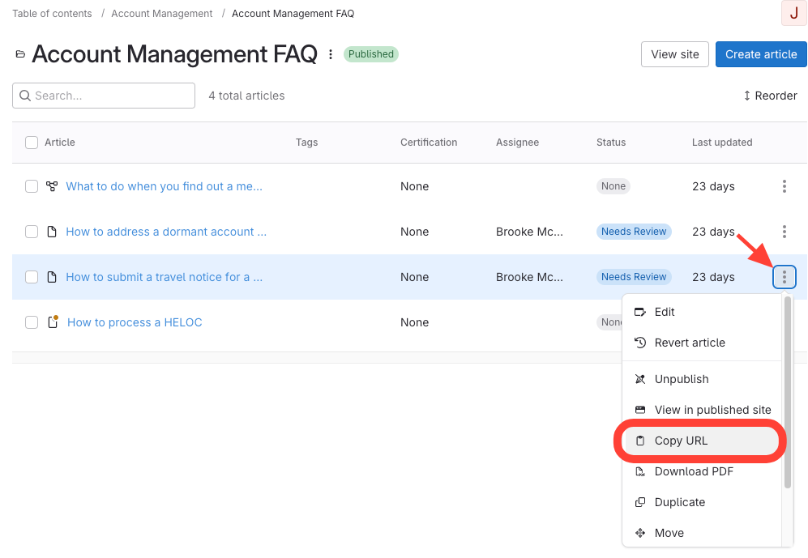The image size is (808, 558).
Task: Open options menu for the first article row
Action: tap(784, 186)
